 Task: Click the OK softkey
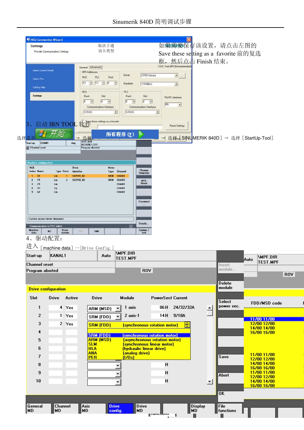(x=230, y=396)
